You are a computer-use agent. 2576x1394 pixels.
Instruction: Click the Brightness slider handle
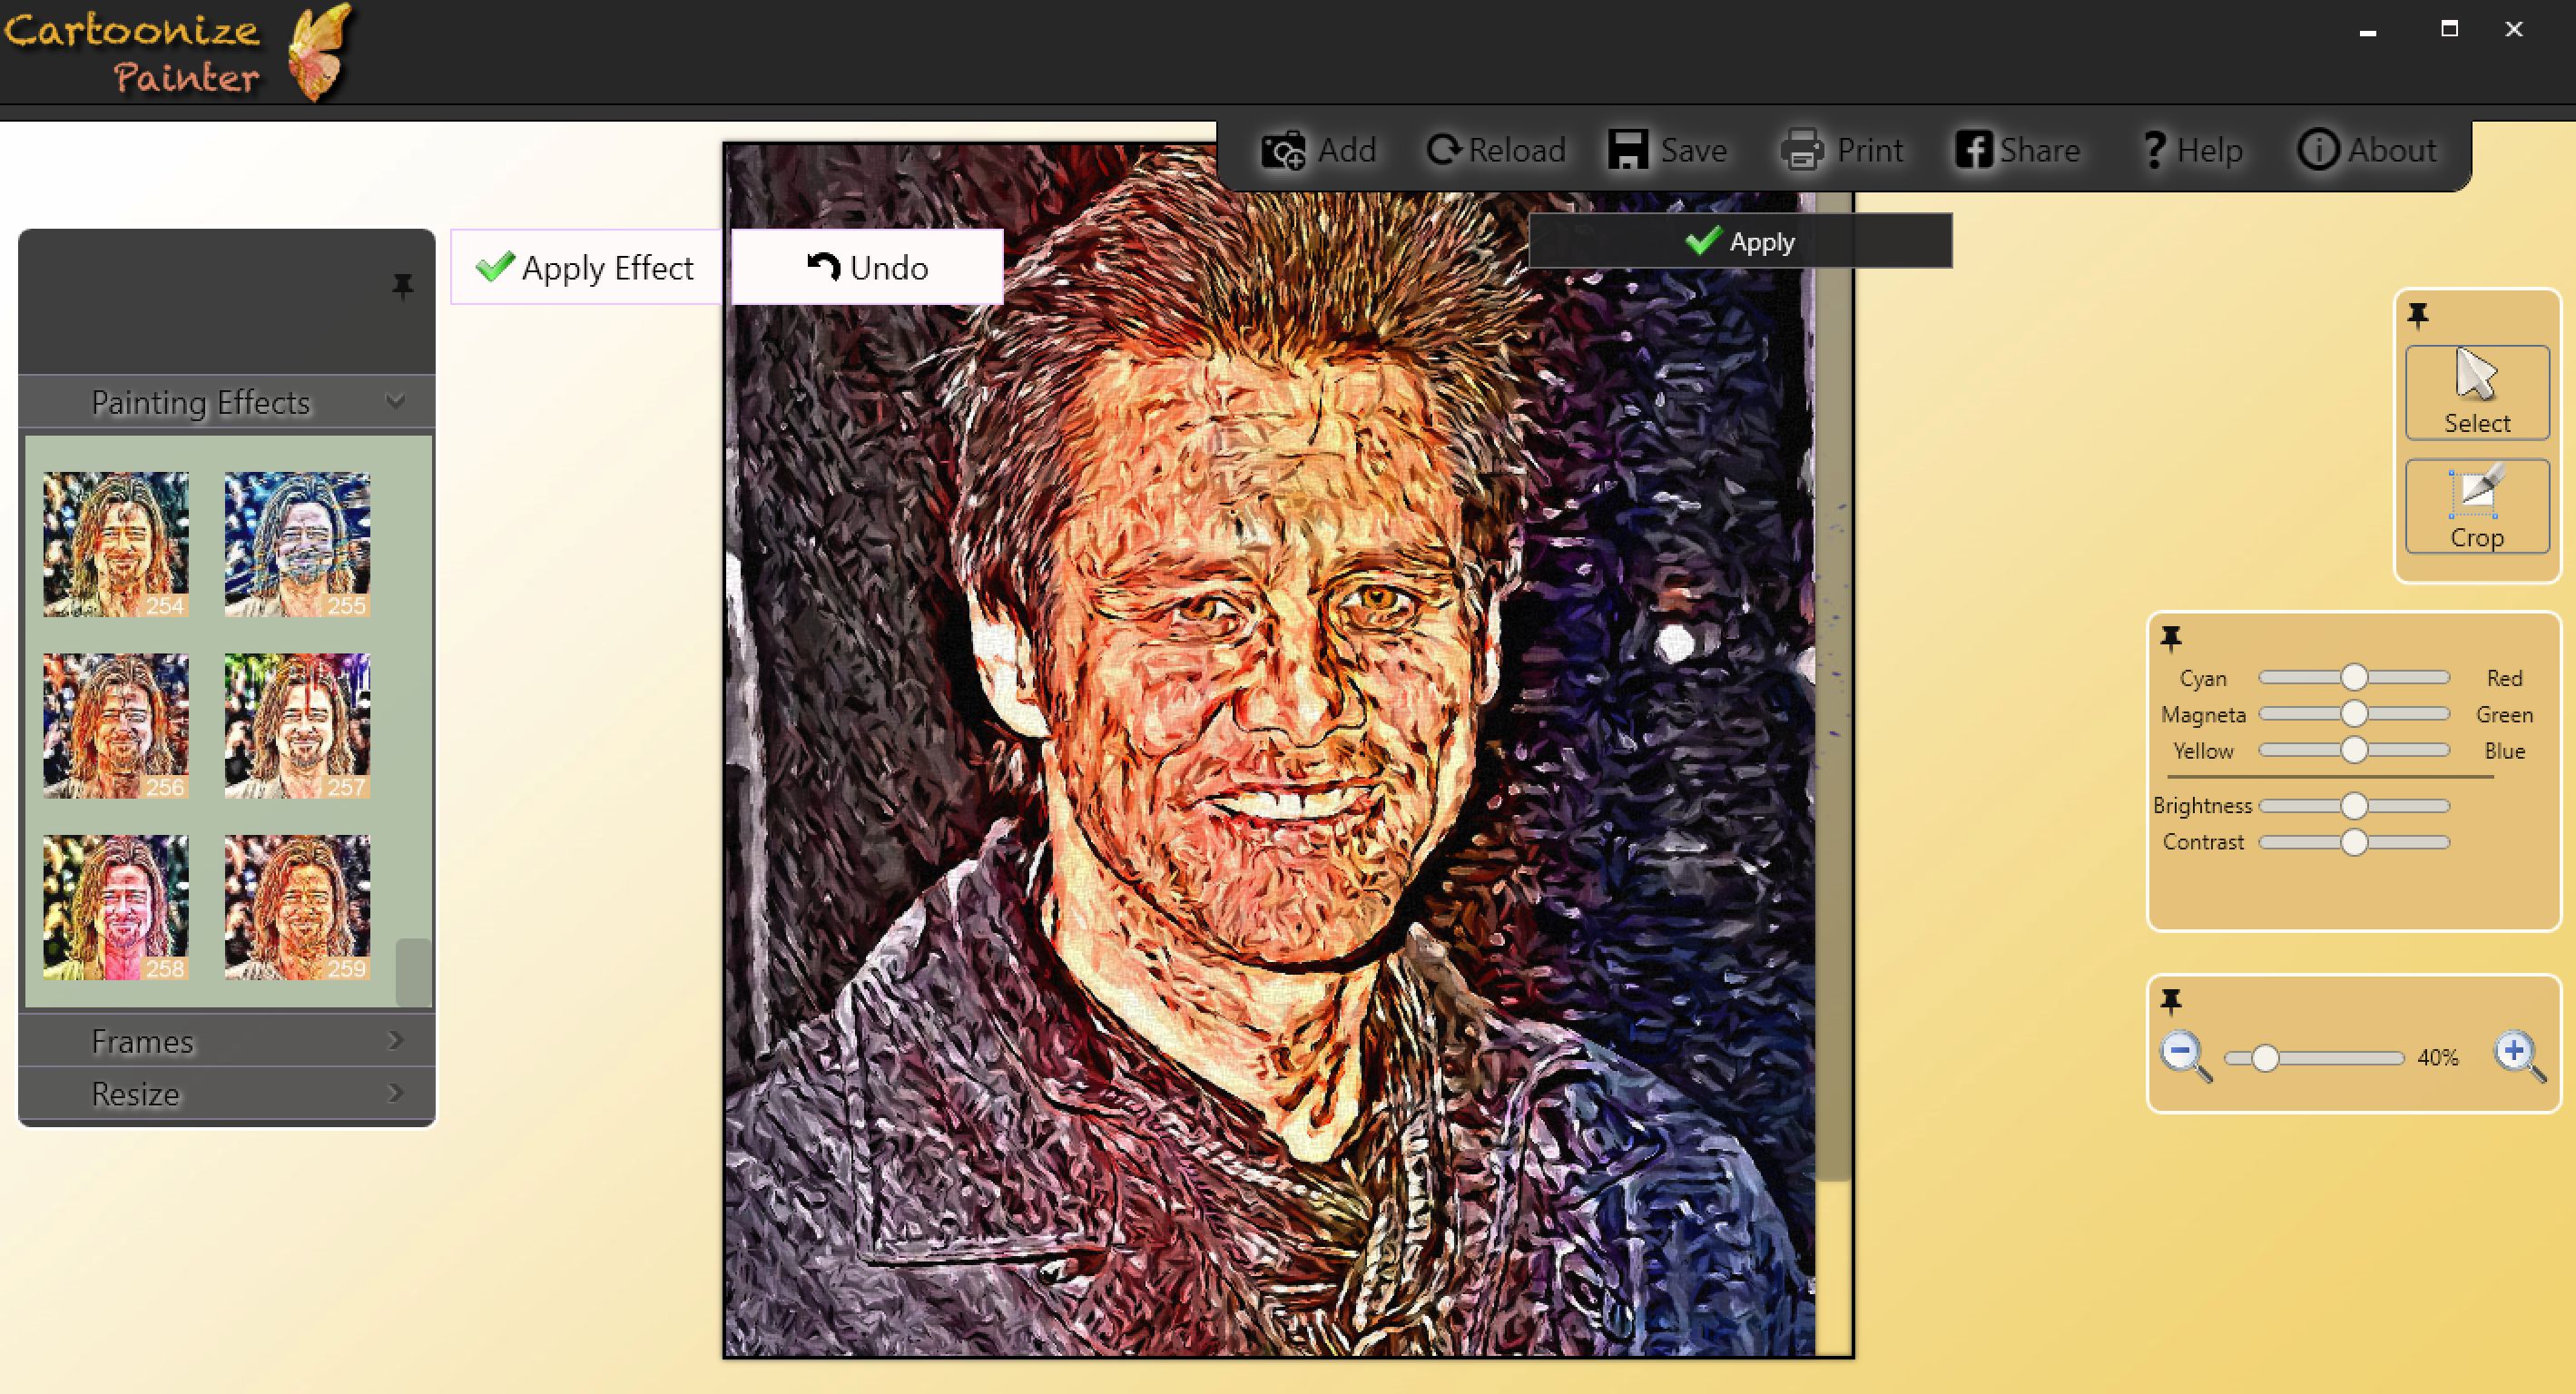(x=2354, y=806)
